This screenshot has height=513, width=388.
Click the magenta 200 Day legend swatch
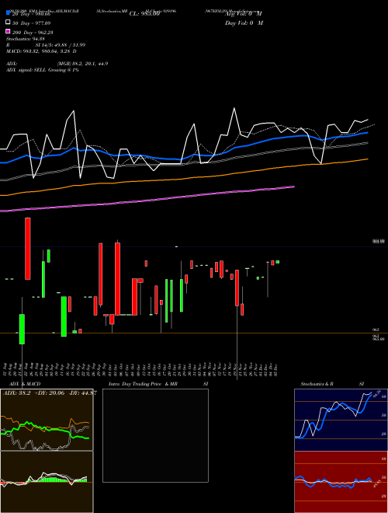pyautogui.click(x=8, y=32)
